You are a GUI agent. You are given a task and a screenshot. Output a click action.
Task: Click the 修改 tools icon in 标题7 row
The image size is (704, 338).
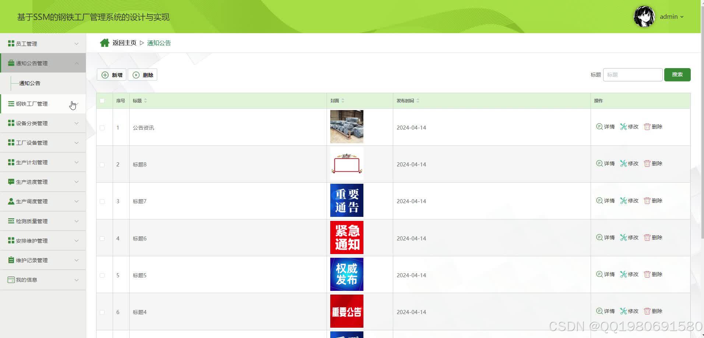pyautogui.click(x=623, y=201)
